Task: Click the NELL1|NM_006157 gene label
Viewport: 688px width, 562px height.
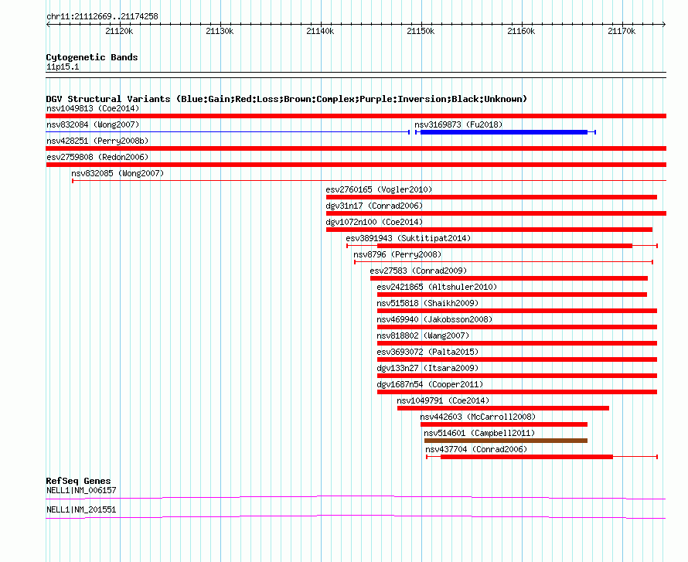Action: pos(81,490)
